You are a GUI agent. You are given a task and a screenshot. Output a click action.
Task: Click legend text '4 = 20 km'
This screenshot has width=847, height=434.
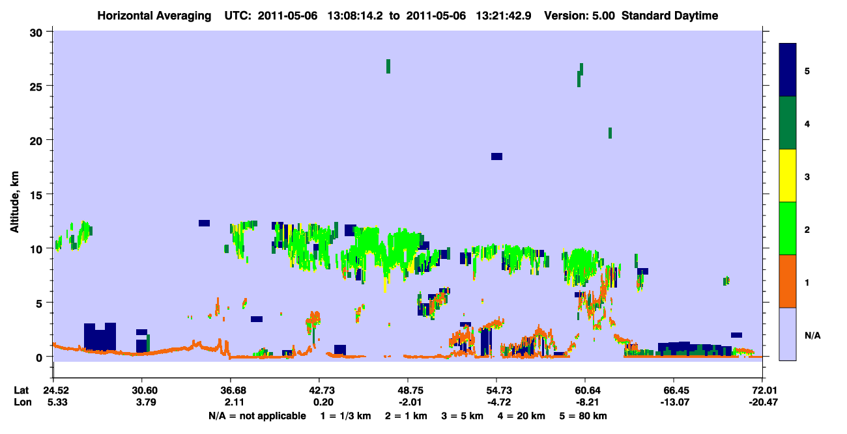pos(523,415)
